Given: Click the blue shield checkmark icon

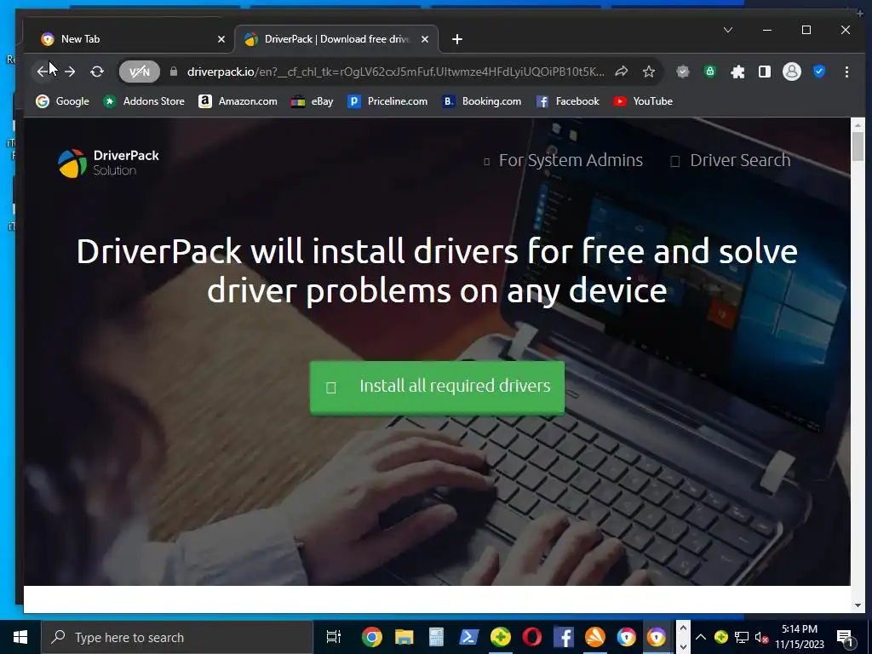Looking at the screenshot, I should pyautogui.click(x=819, y=72).
